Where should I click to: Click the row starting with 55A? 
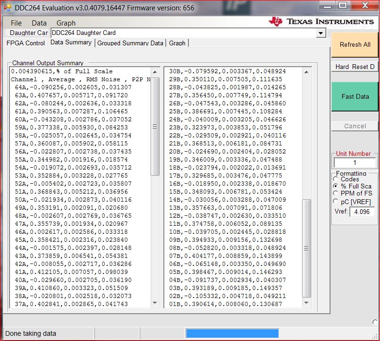coord(71,160)
